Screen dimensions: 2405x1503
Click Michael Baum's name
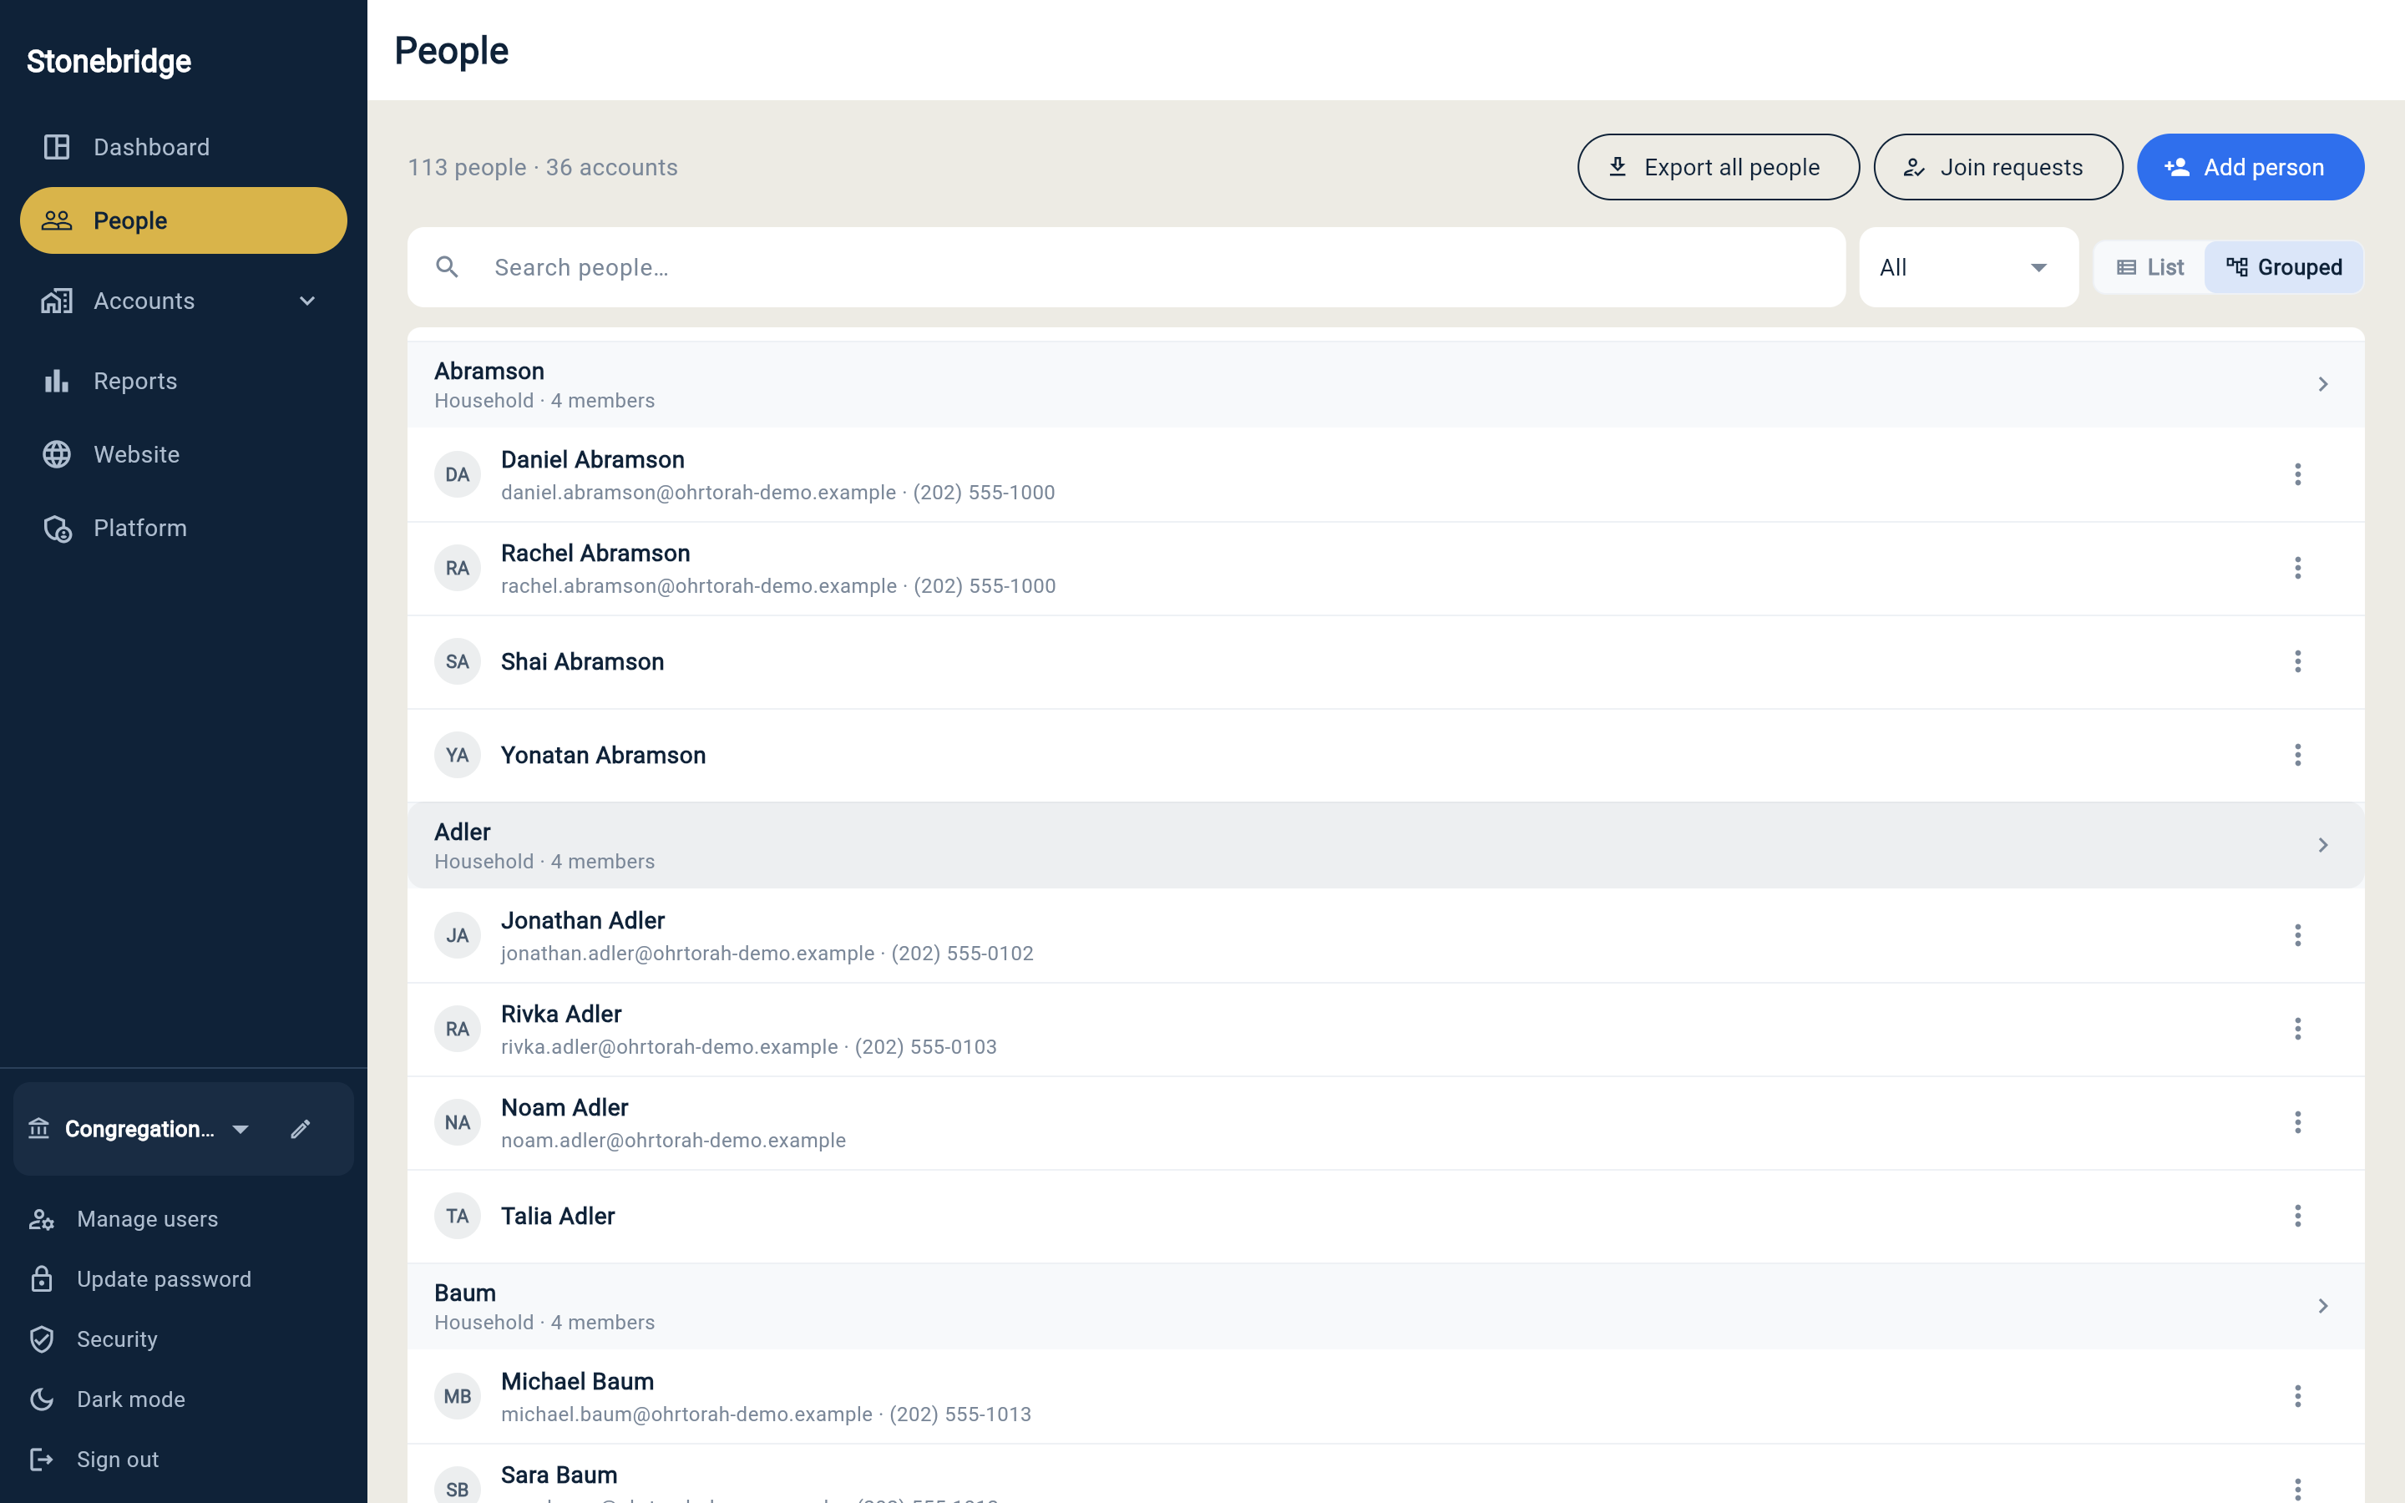577,1382
